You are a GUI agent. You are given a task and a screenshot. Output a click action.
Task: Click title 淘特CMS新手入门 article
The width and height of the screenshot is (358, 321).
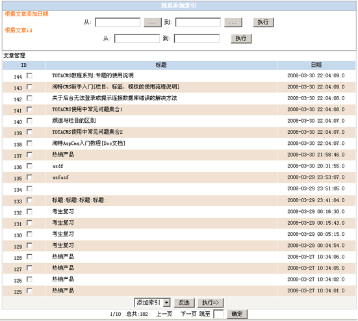pyautogui.click(x=116, y=87)
